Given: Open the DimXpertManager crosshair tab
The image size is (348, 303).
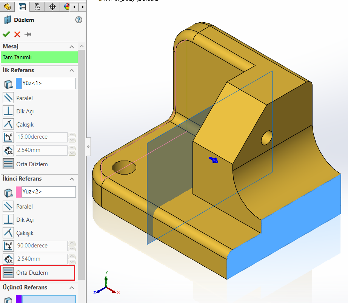Looking at the screenshot, I should click(x=52, y=7).
